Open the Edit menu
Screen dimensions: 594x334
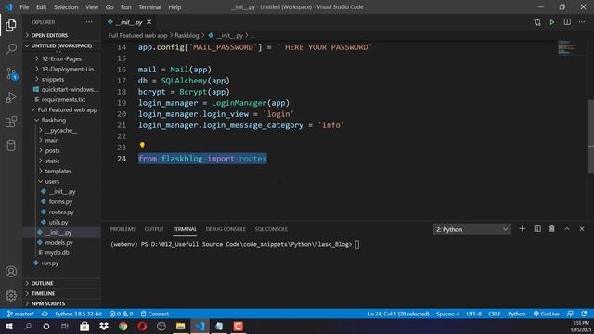[41, 7]
